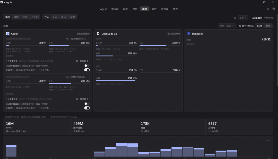The width and height of the screenshot is (278, 159).
Task: Switch to the Agent tab
Action: click(103, 9)
